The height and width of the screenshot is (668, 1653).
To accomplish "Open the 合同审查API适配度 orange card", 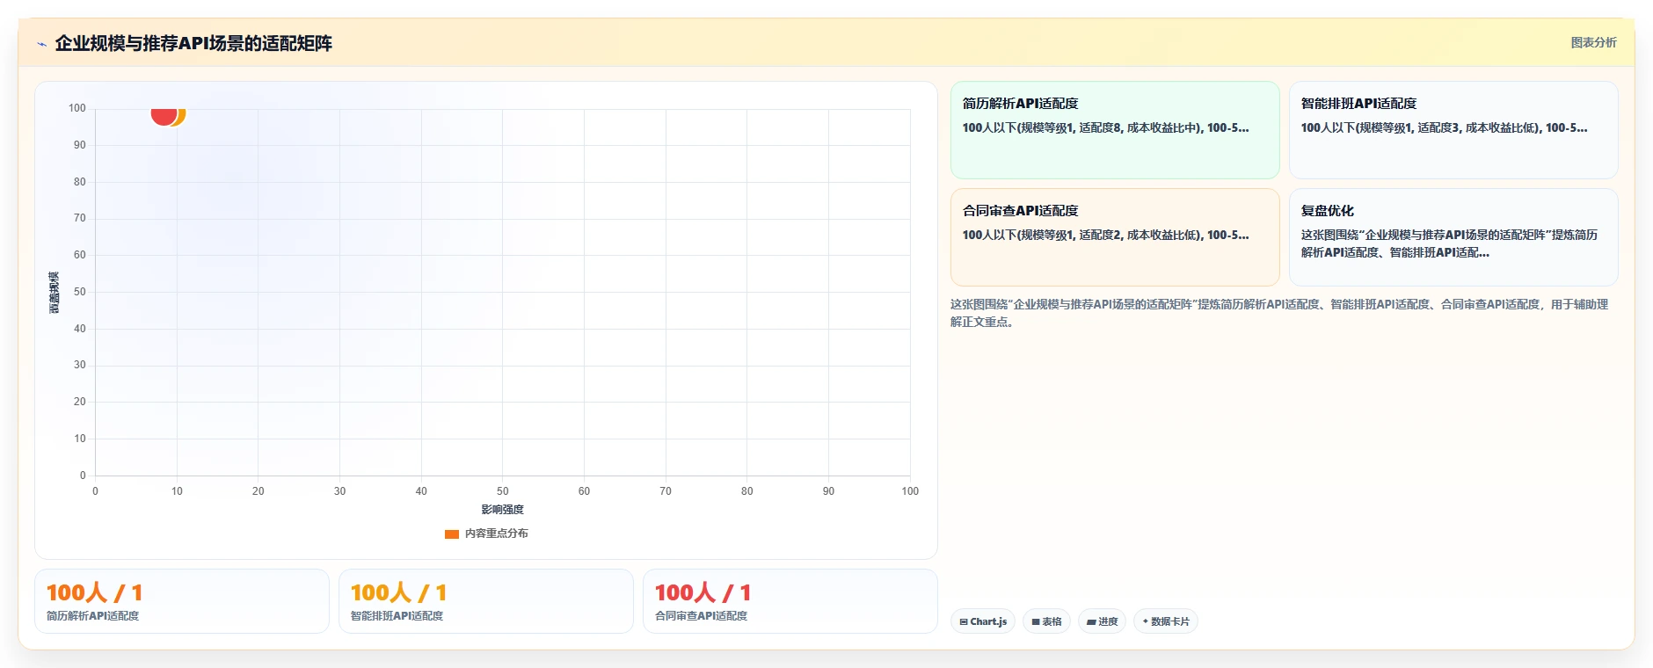I will click(1115, 237).
